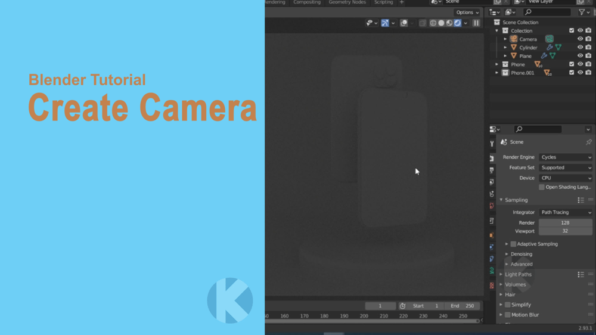Click the Render samples field 128
The width and height of the screenshot is (596, 335).
(x=566, y=223)
